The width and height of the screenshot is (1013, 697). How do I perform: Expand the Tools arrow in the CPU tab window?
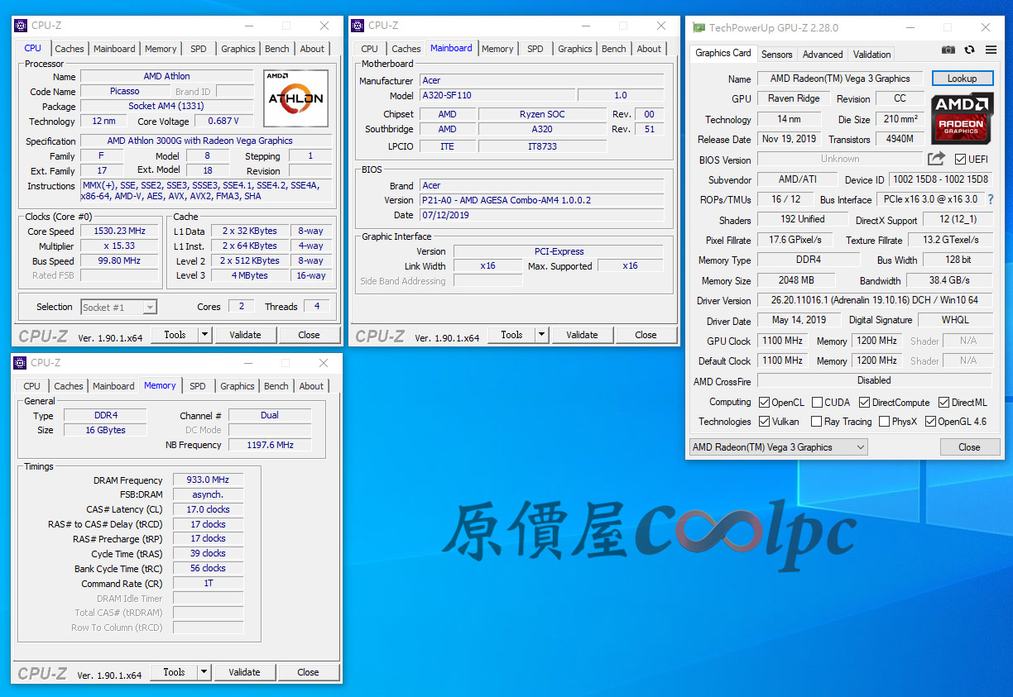coord(205,335)
